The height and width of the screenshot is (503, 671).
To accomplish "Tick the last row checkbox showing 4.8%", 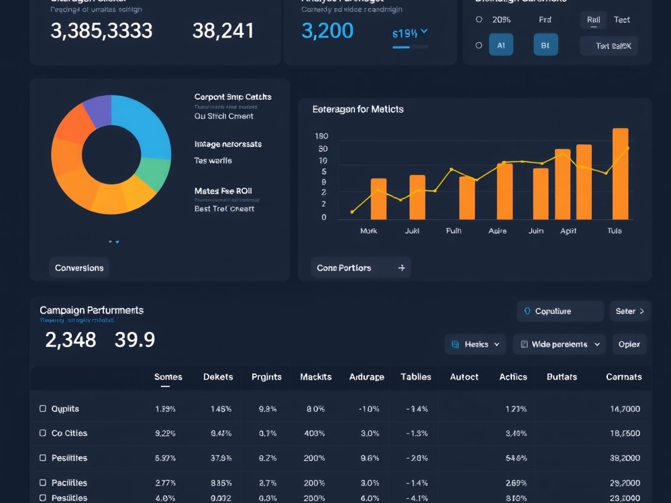I will [43, 498].
